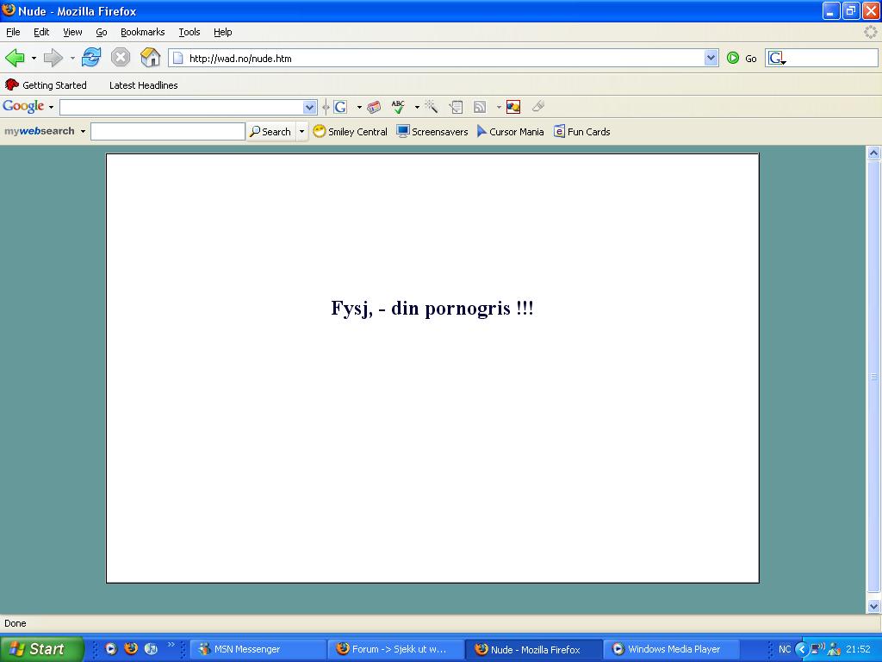Click the Google toolbar highlighter icon
The width and height of the screenshot is (882, 662).
click(538, 107)
